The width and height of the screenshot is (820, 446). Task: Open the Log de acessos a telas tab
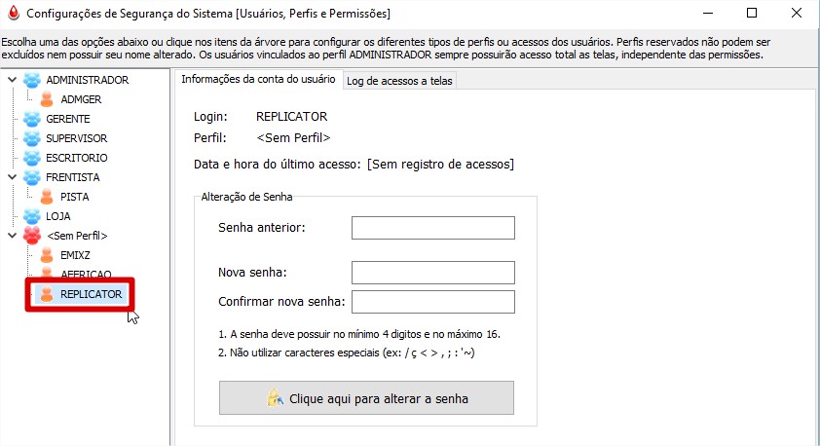click(399, 81)
